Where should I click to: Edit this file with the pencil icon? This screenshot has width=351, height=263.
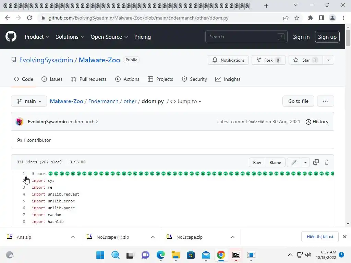[294, 162]
